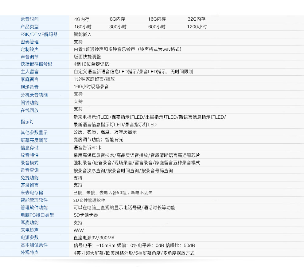
Task: Select the 电脑PC接口类型 label
Action: click(37, 215)
